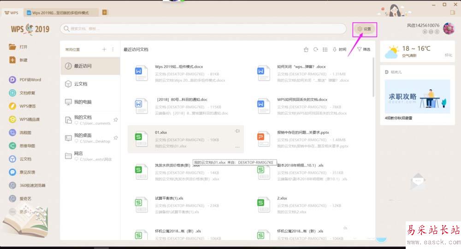Click the trash icon above the document list
The image size is (461, 249).
pos(306,49)
